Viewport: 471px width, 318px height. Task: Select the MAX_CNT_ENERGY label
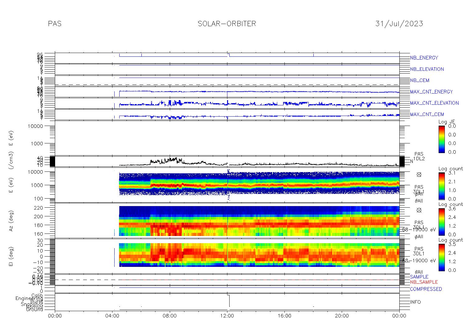(431, 92)
